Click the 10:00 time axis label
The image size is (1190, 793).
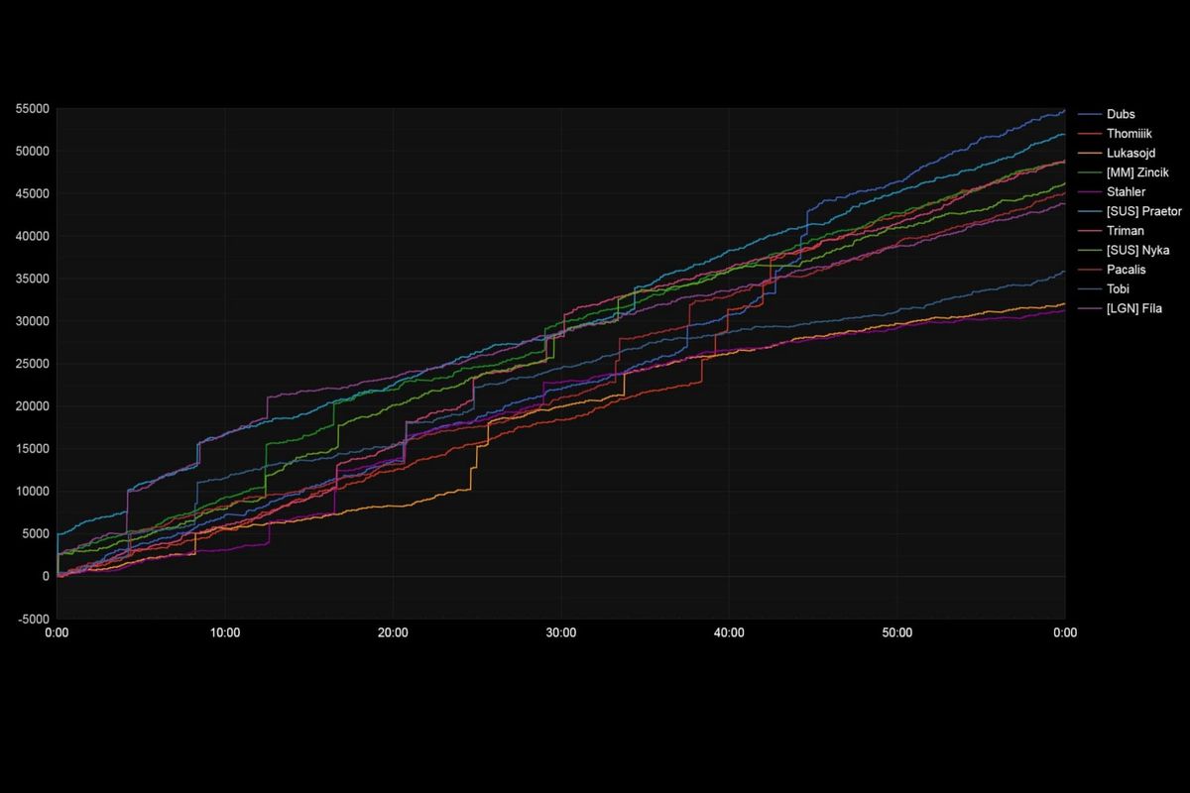[225, 632]
